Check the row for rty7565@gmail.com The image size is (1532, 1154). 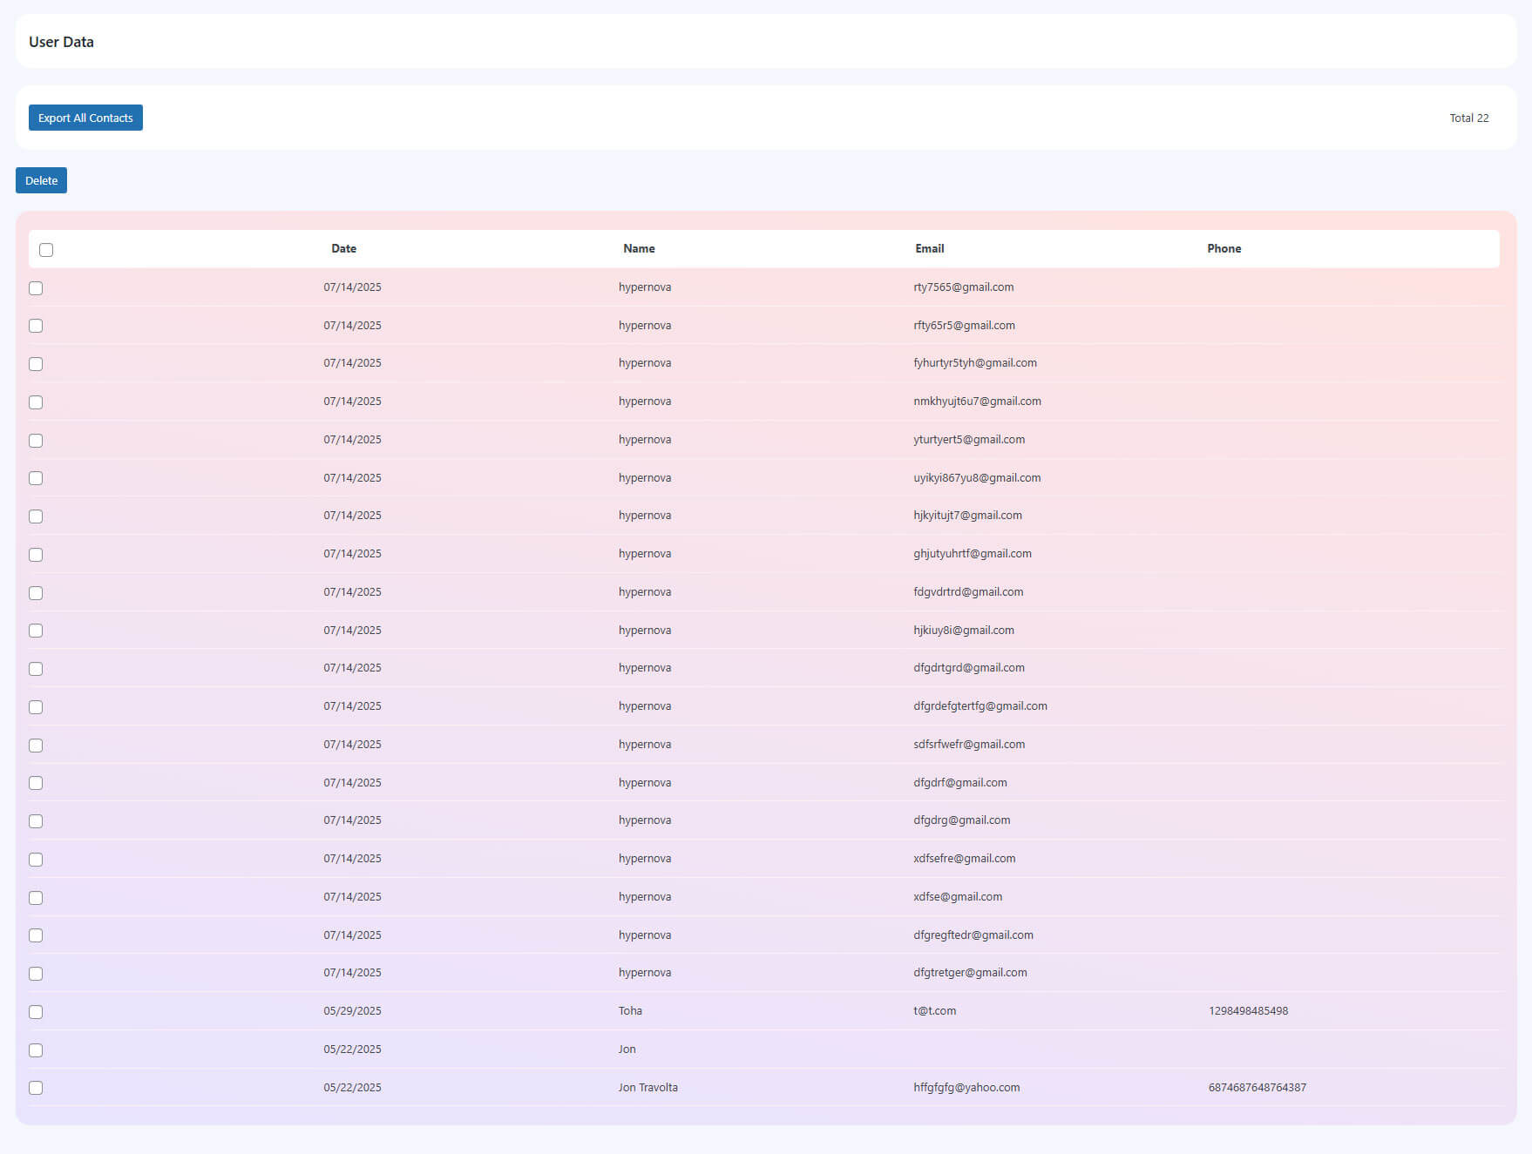pos(36,288)
